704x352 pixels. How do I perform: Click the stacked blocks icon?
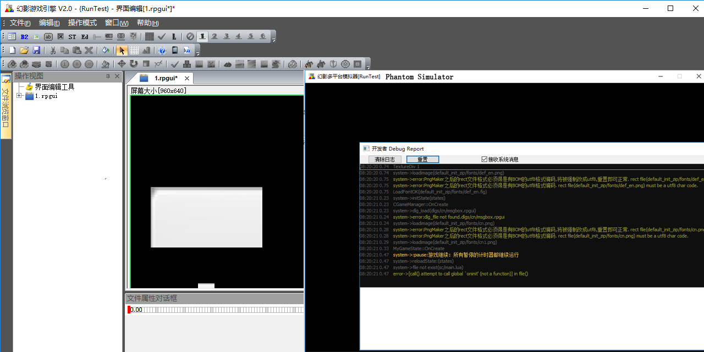click(x=187, y=64)
